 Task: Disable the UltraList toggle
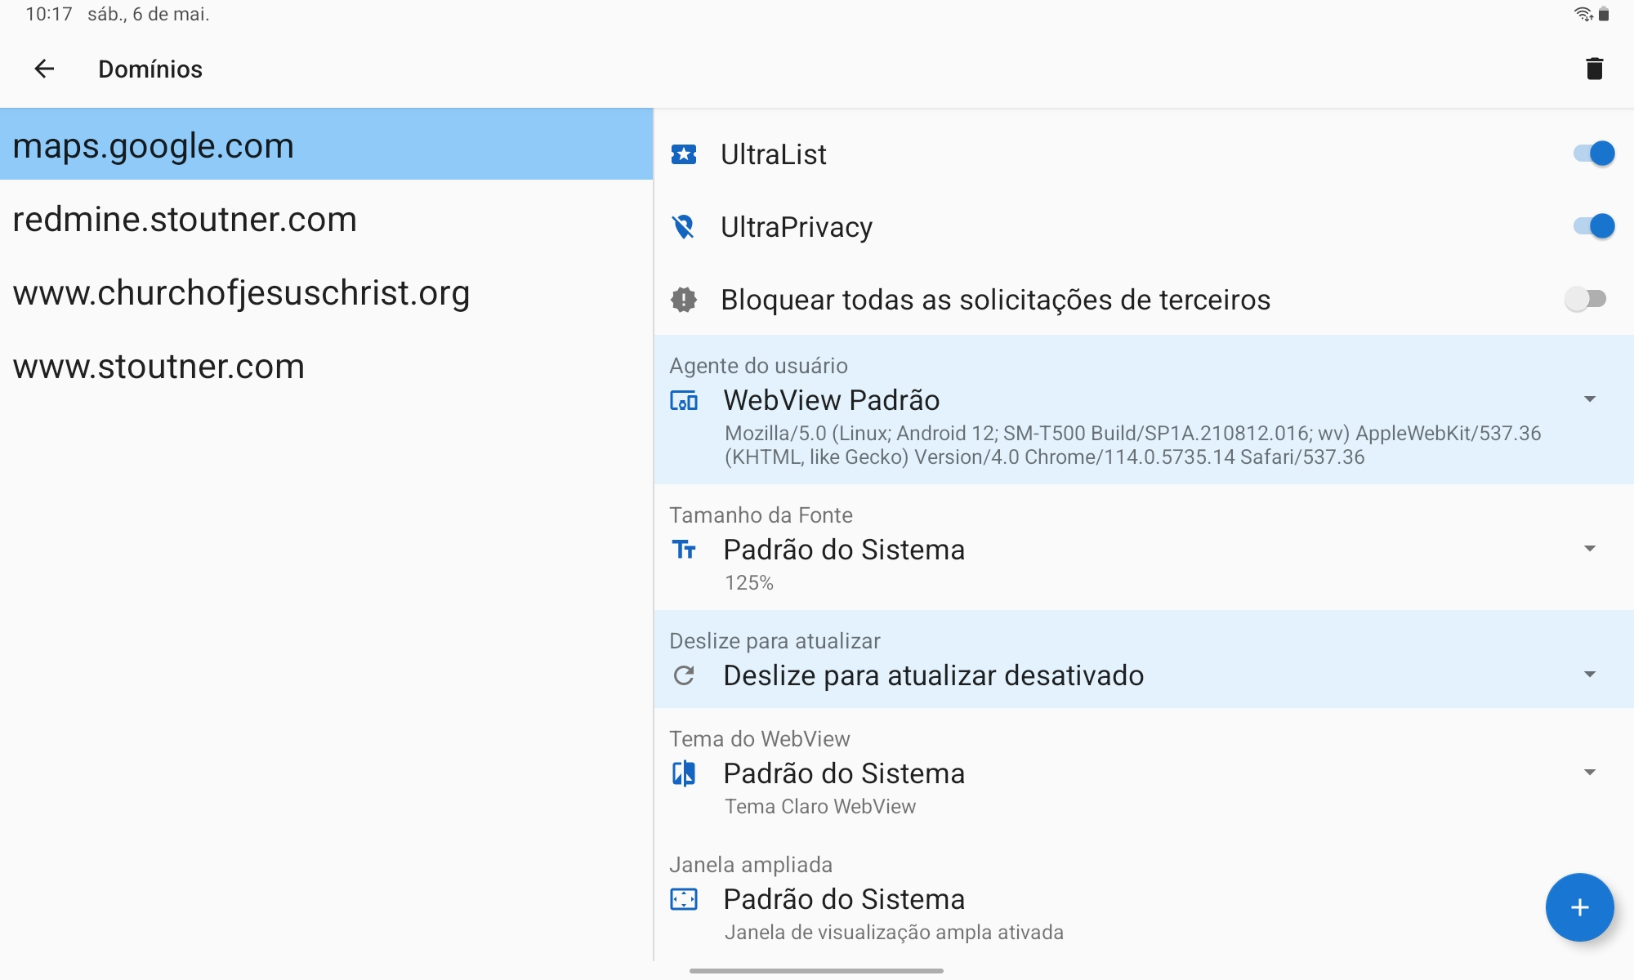pos(1593,154)
